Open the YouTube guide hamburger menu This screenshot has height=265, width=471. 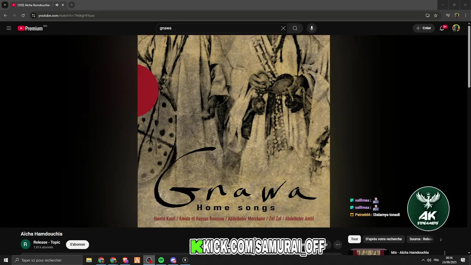9,28
